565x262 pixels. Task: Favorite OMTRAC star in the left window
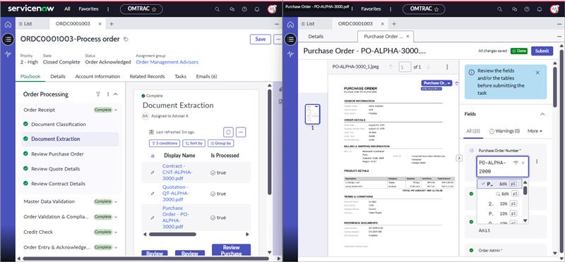tap(154, 9)
